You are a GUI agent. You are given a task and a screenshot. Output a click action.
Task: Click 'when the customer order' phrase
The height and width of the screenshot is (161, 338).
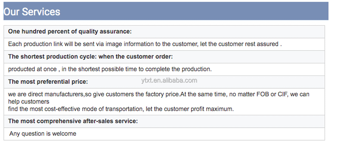tap(136, 57)
